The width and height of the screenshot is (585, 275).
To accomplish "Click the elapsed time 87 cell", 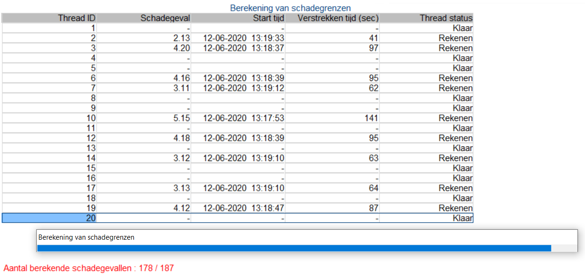I will pos(332,208).
